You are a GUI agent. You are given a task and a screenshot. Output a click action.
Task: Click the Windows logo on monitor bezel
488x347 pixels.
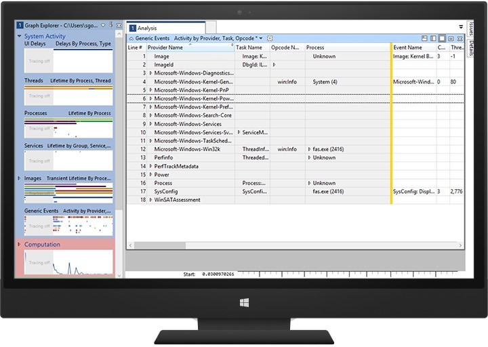[x=244, y=302]
